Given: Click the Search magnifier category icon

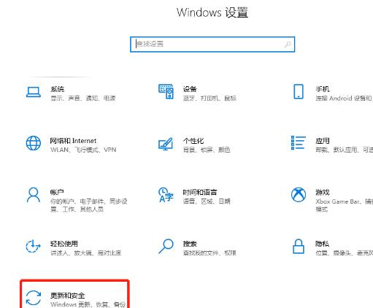Looking at the screenshot, I should click(166, 246).
